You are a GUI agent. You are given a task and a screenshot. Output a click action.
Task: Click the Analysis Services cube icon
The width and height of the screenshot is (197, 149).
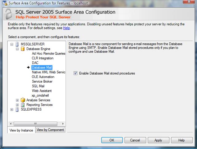tap(23, 100)
